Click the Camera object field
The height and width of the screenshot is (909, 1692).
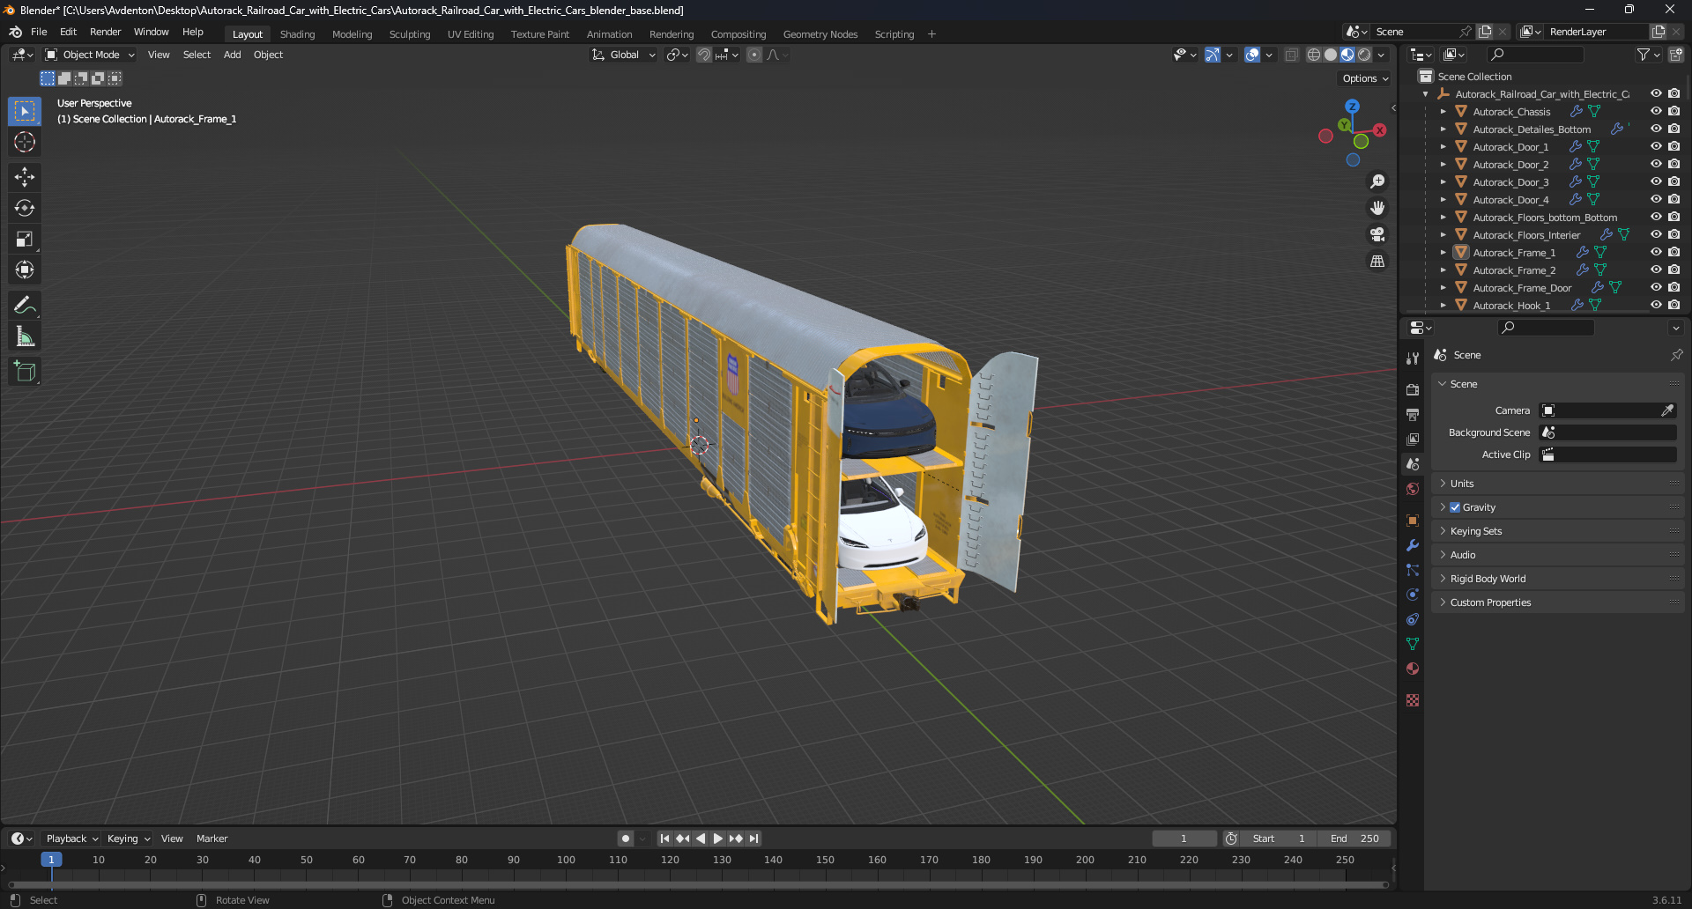pos(1607,410)
